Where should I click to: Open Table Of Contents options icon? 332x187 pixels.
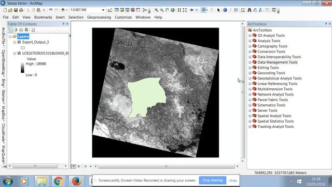[33, 30]
